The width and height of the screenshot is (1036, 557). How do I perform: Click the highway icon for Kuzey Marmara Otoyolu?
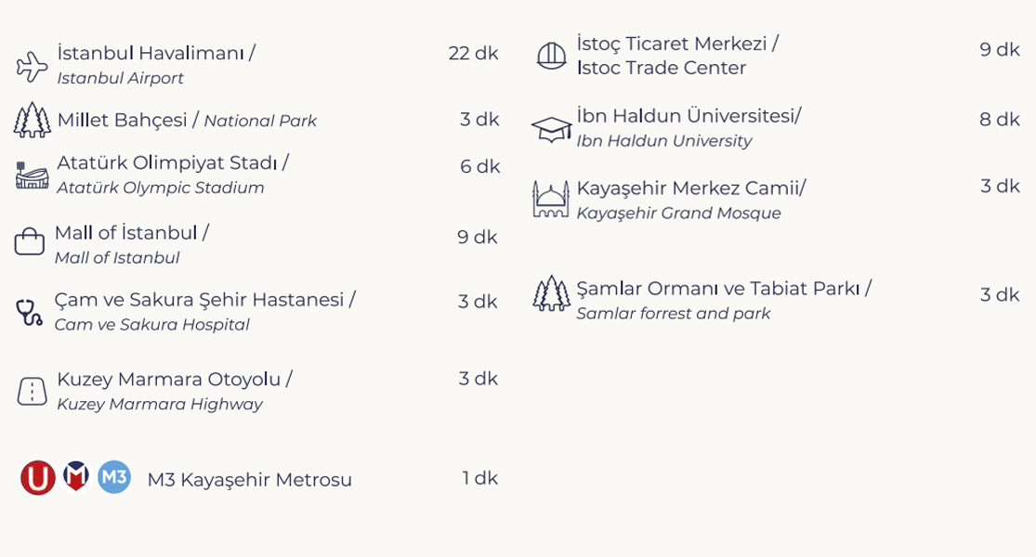[x=32, y=391]
